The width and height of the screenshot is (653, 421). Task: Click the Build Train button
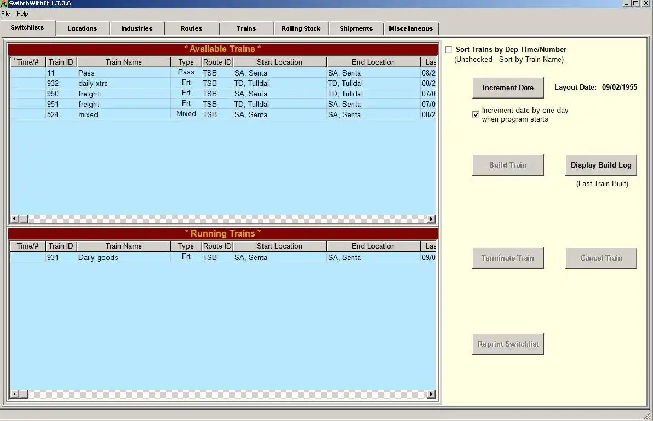(507, 165)
